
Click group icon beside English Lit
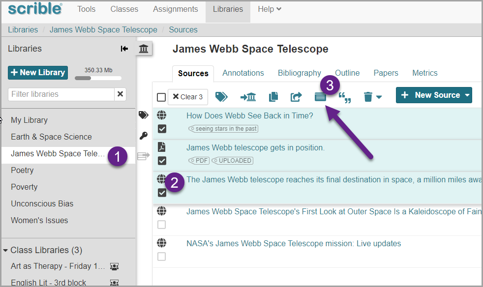click(114, 283)
